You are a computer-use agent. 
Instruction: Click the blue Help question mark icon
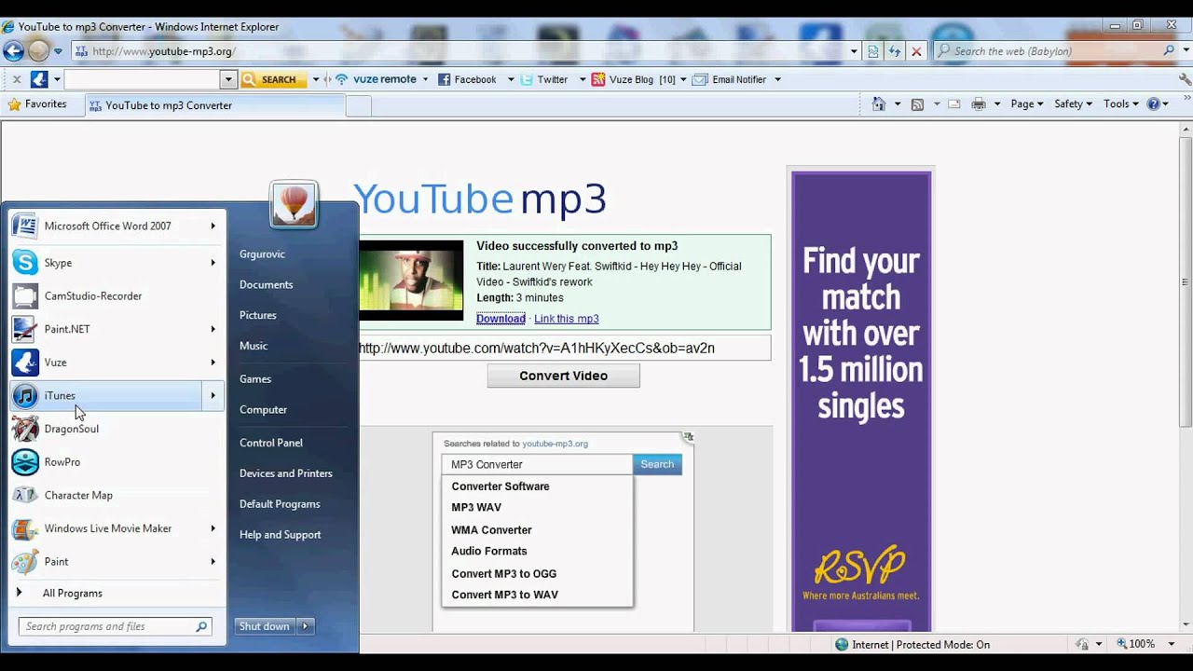[1153, 104]
